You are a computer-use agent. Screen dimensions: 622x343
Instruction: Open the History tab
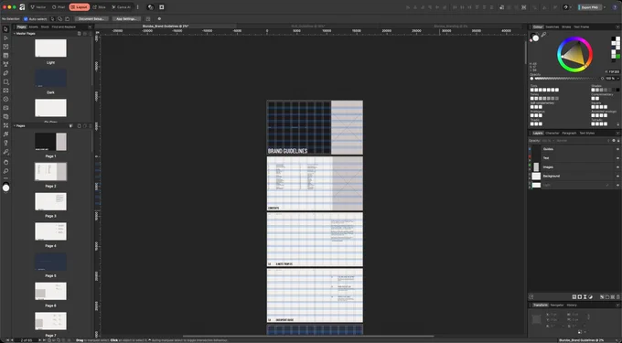point(572,305)
